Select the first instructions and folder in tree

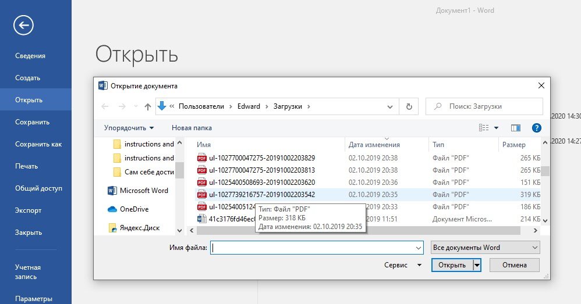143,144
